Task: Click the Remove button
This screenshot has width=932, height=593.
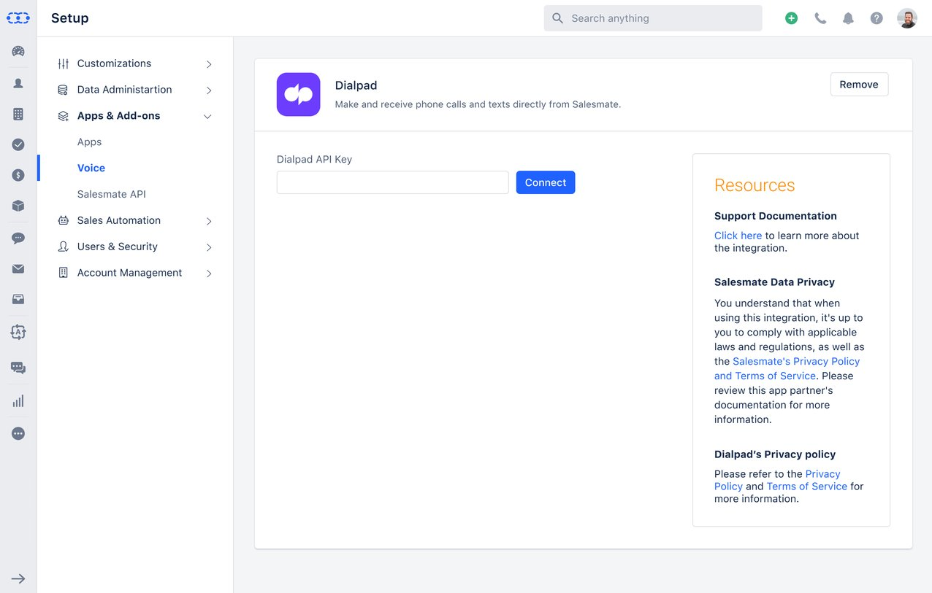Action: click(x=859, y=85)
